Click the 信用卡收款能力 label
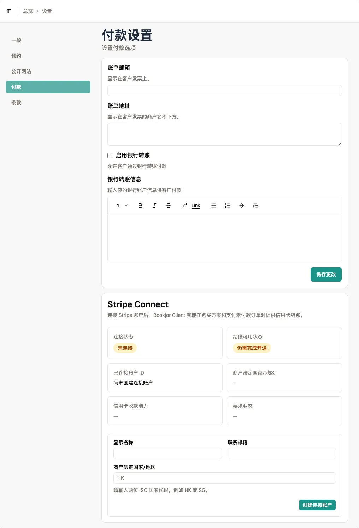This screenshot has height=528, width=359. [131, 406]
